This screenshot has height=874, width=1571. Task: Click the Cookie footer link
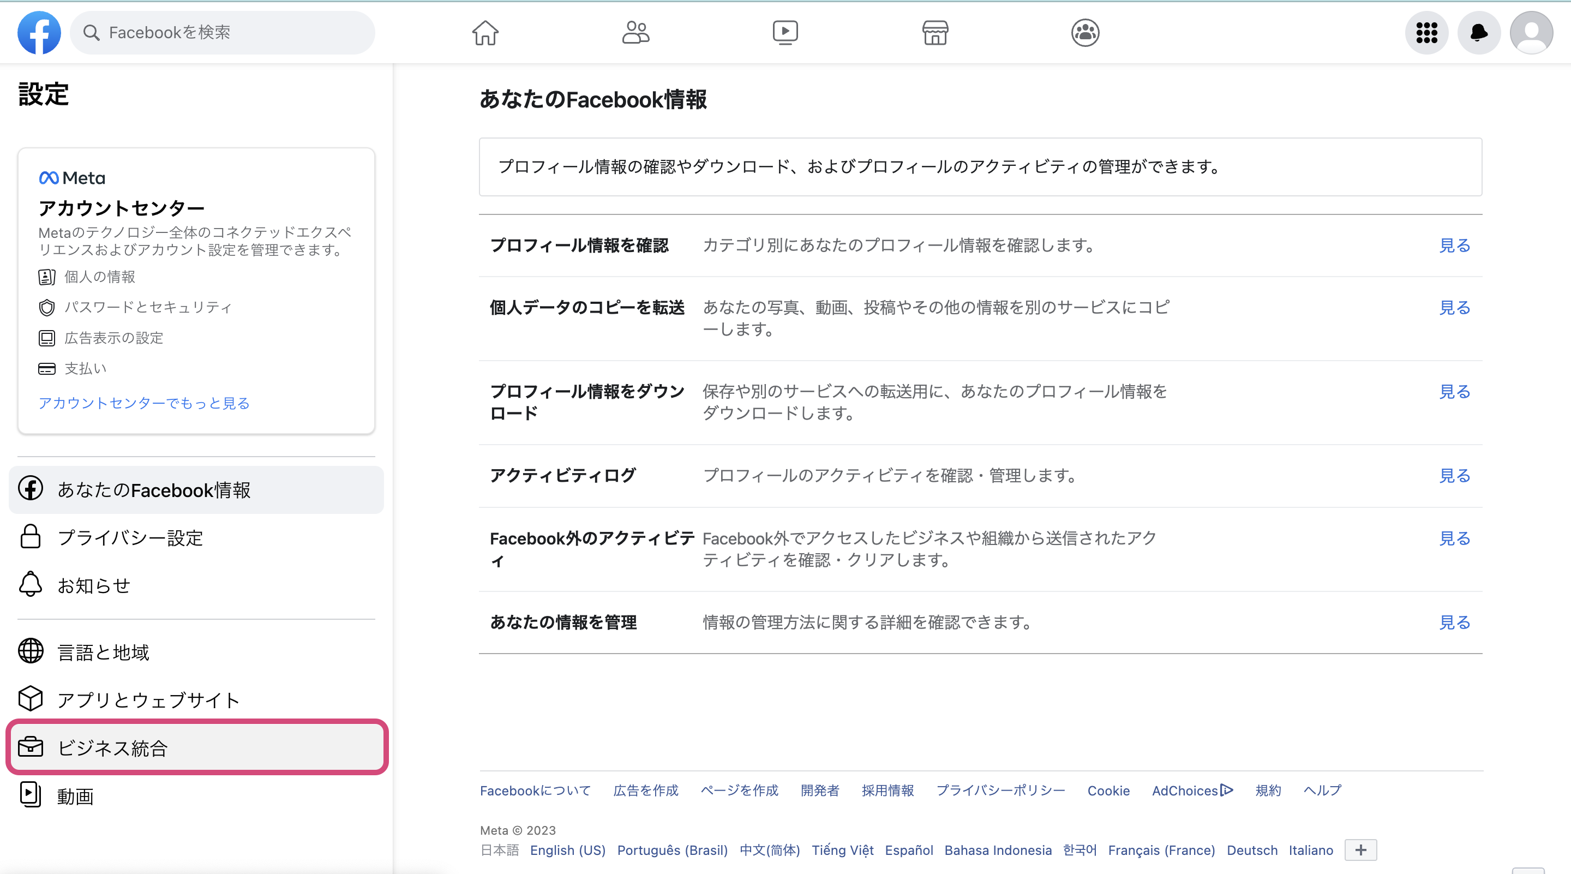1108,791
